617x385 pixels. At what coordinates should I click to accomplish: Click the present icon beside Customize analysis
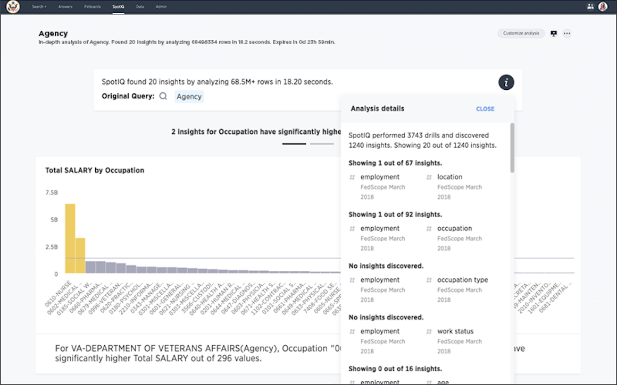tap(554, 33)
